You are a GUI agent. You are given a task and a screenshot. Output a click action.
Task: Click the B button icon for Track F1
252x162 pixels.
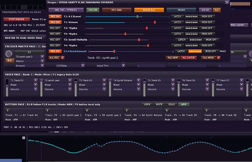click(8, 110)
